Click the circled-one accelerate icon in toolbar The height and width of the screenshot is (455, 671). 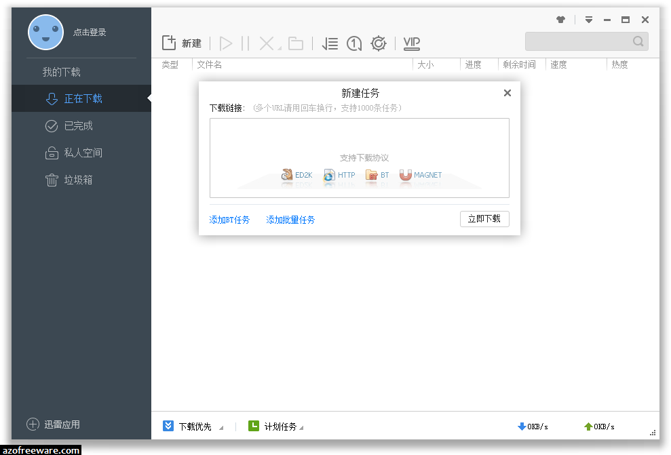point(354,42)
